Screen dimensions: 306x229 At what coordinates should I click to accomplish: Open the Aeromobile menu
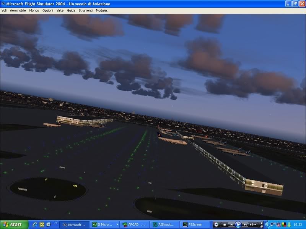18,11
